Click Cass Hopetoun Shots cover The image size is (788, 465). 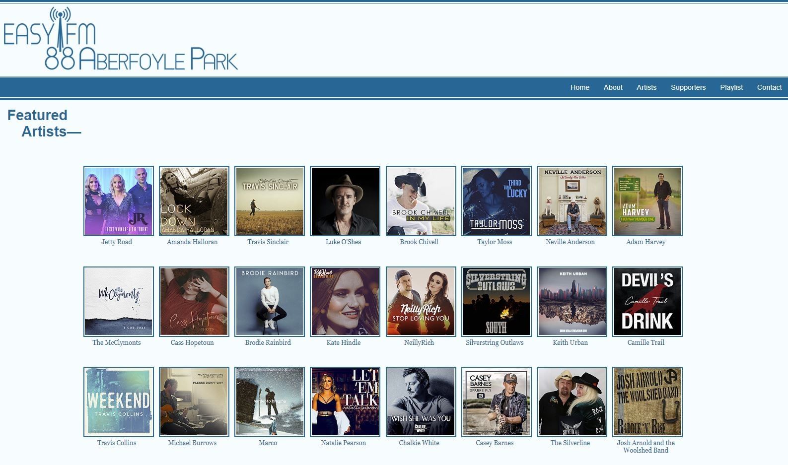click(194, 302)
